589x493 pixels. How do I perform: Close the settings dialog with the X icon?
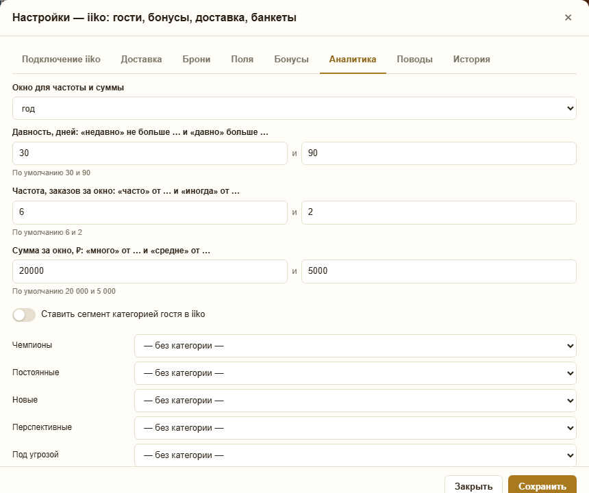(568, 18)
